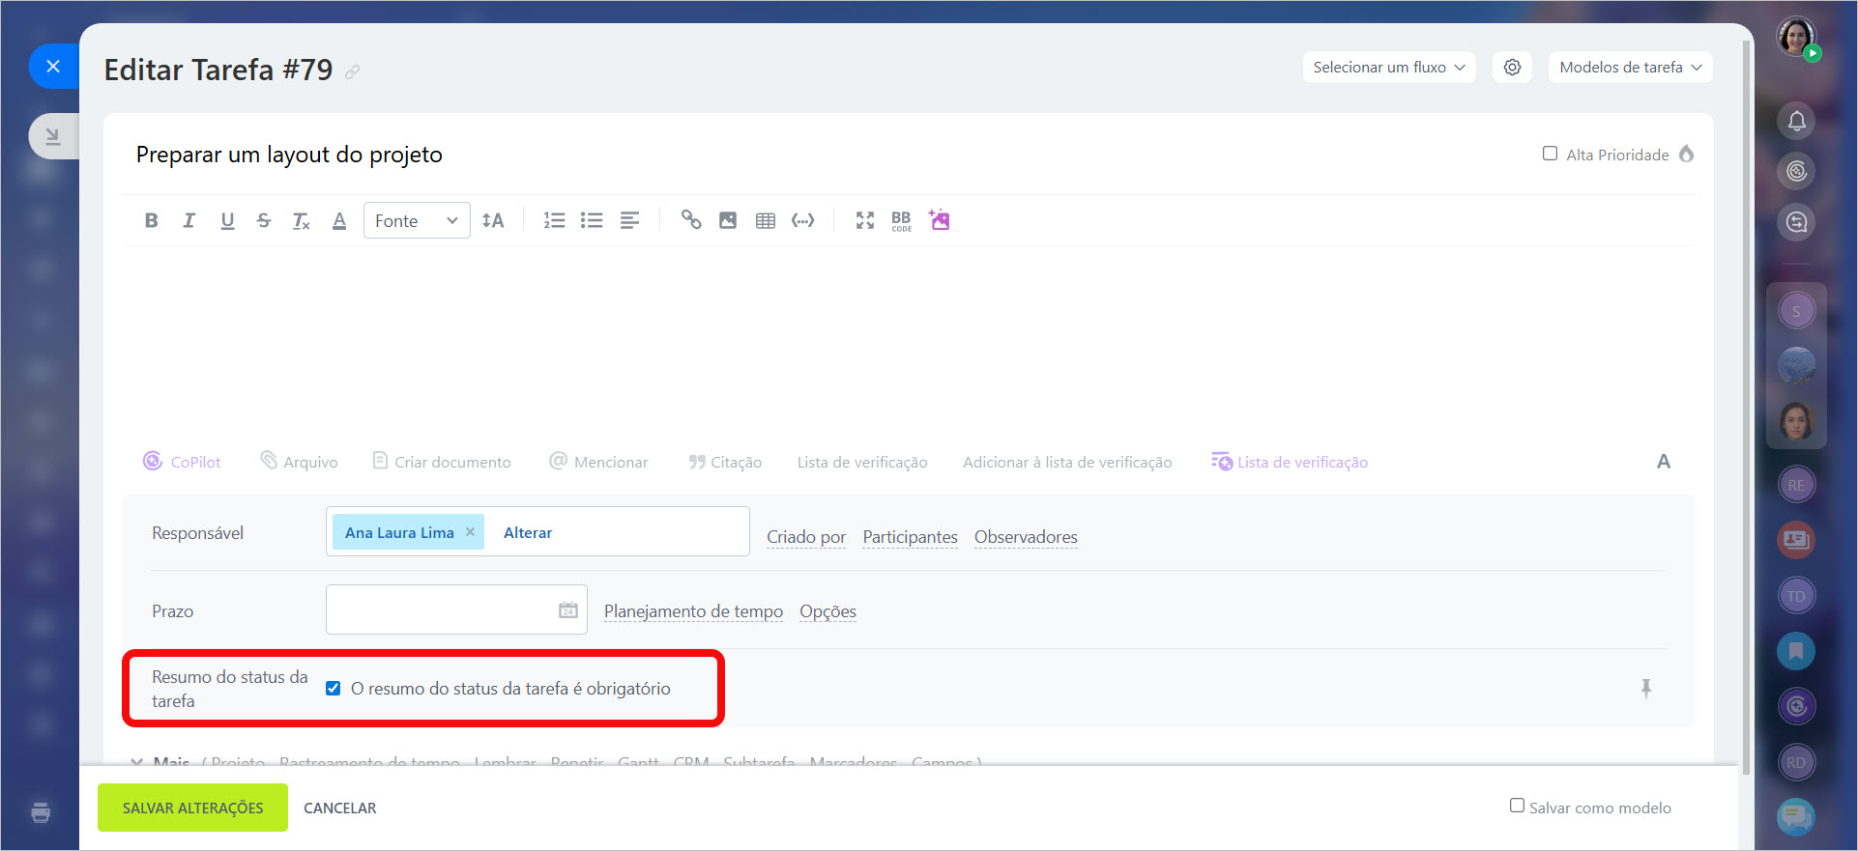Attach a file via Arquivo
The width and height of the screenshot is (1858, 851).
(300, 462)
